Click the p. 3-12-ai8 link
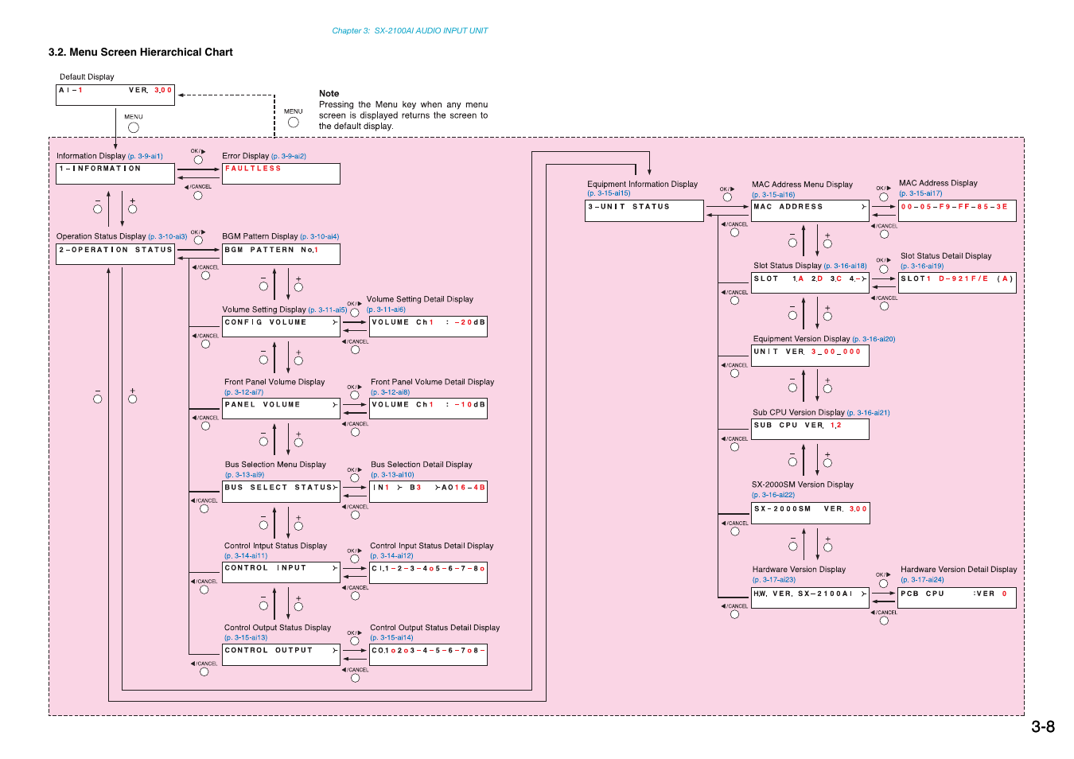This screenshot has width=1074, height=759. (x=390, y=392)
